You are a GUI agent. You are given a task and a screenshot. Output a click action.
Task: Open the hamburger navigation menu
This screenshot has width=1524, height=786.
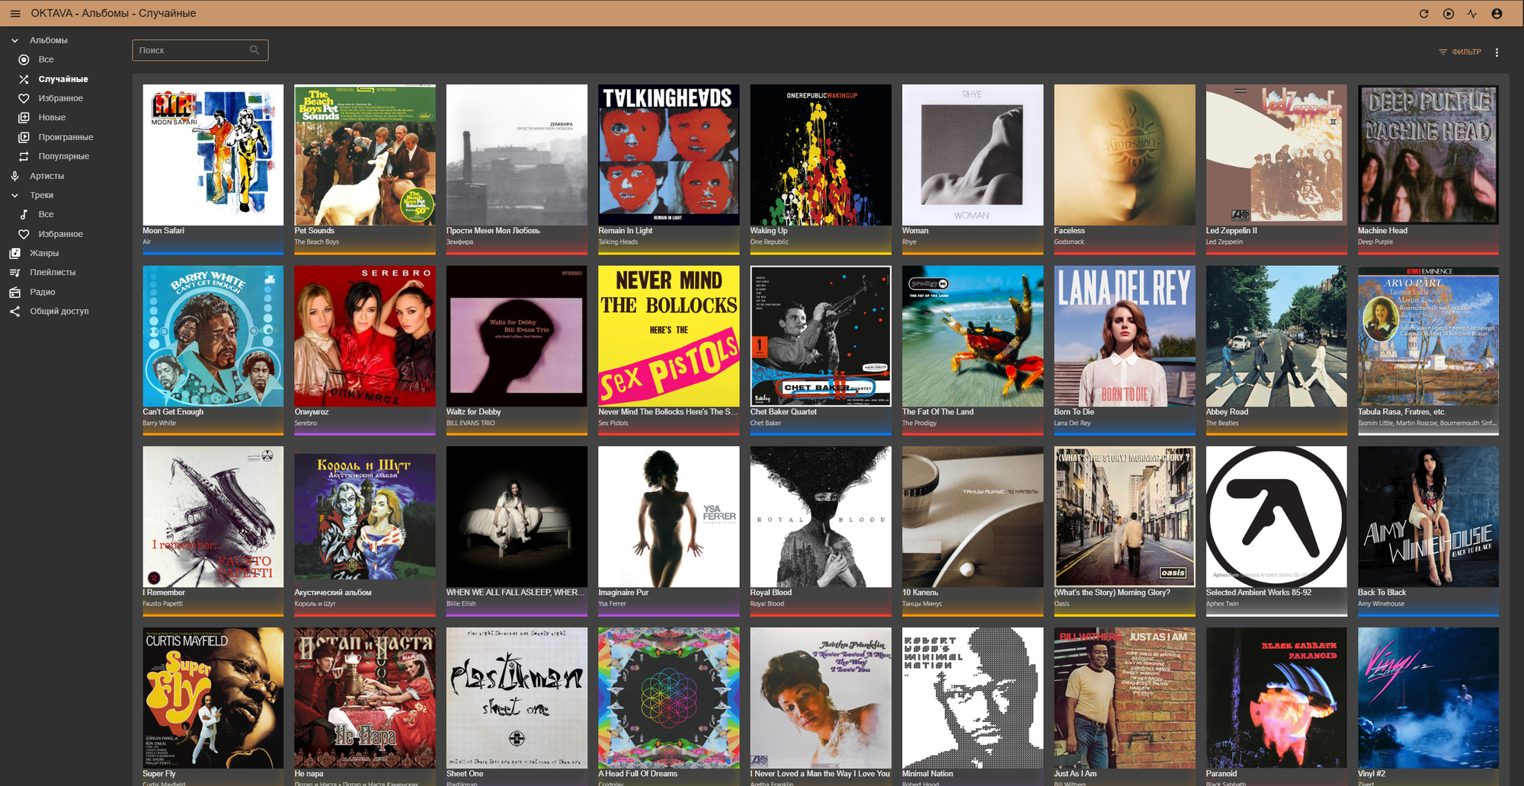click(x=15, y=14)
